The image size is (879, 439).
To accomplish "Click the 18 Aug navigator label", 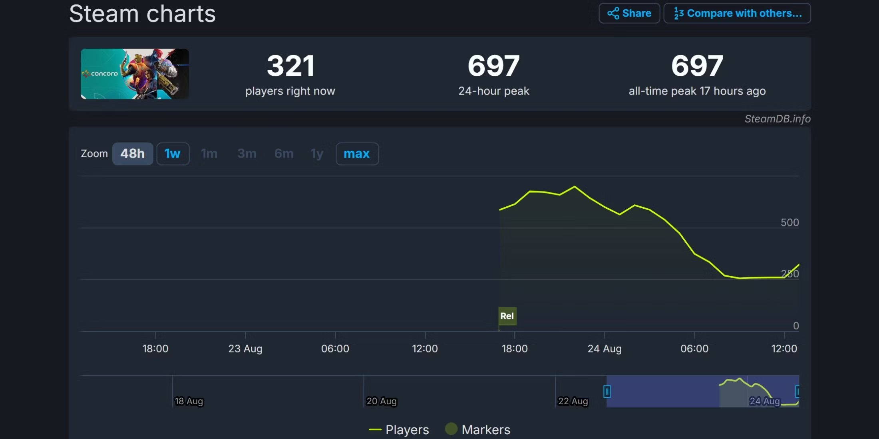I will [x=189, y=401].
